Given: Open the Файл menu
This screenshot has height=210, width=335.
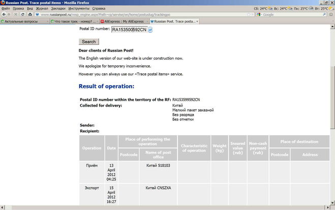Looking at the screenshot, I should (x=6, y=9).
